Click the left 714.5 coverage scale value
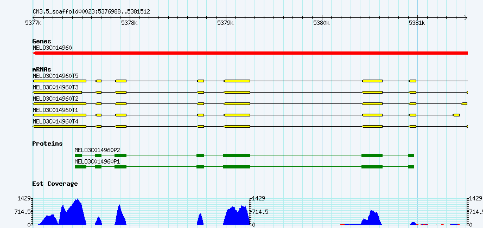483x228 pixels. tap(23, 212)
